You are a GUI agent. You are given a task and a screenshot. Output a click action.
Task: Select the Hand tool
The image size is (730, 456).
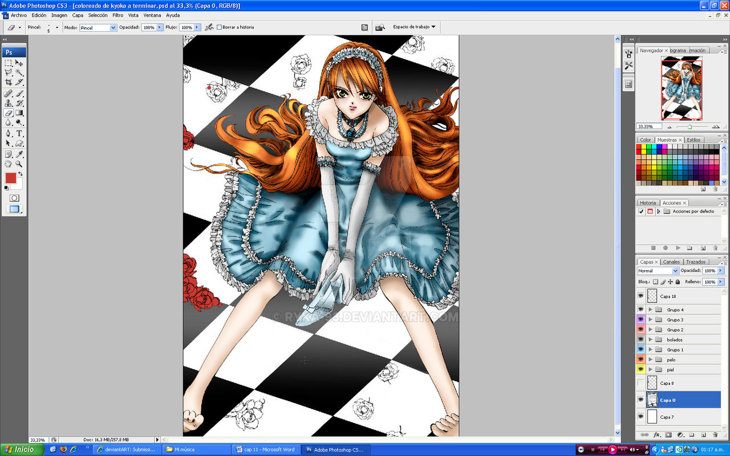[x=9, y=164]
